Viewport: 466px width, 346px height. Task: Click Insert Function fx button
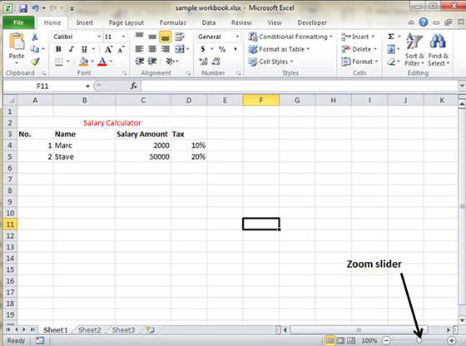[x=134, y=86]
